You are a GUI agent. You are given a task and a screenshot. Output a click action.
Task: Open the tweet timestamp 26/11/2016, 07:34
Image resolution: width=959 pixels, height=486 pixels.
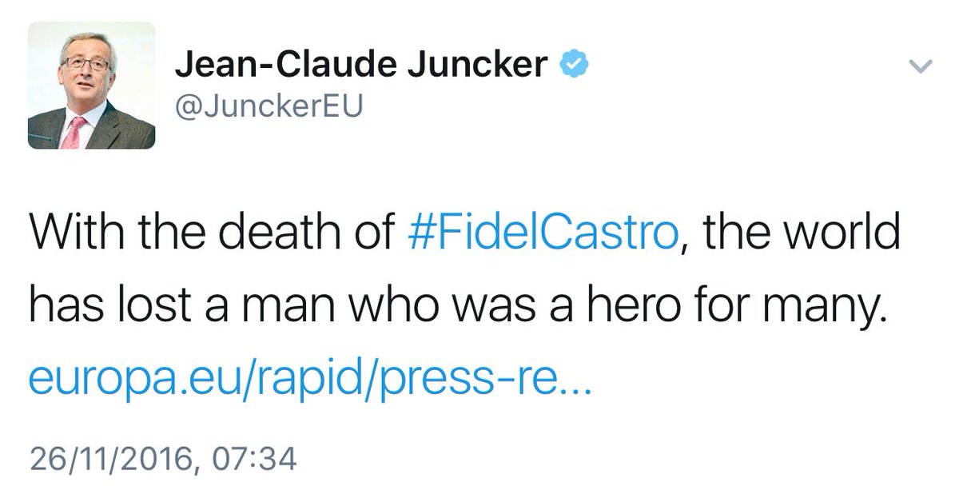click(x=162, y=460)
